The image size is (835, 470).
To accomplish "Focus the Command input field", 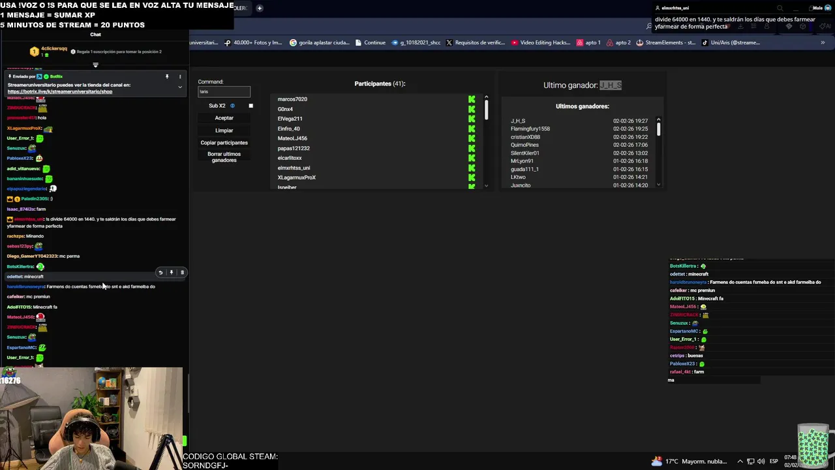I will 224,91.
